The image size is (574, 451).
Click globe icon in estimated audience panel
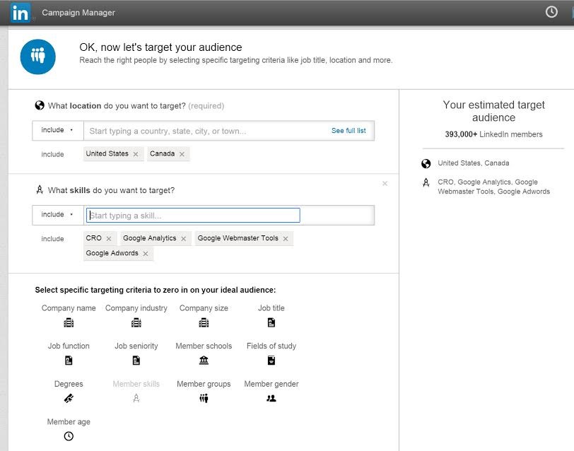[426, 163]
